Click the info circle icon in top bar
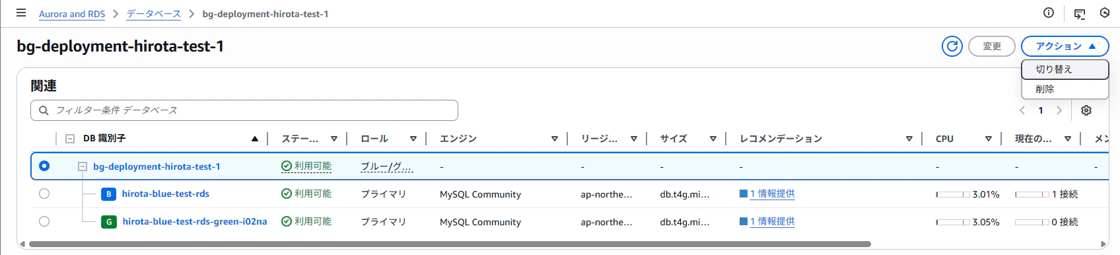 click(x=1049, y=13)
